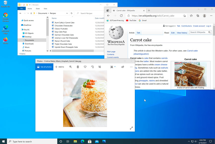Open the Edge Collections icon

pos(198,16)
